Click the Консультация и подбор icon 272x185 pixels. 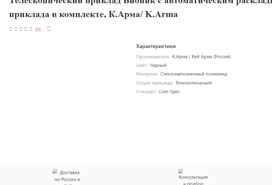click(x=181, y=171)
